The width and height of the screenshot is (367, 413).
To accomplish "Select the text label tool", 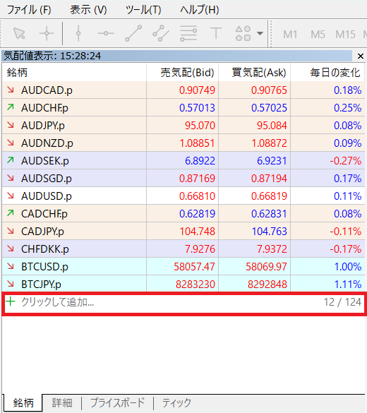I will [x=216, y=33].
